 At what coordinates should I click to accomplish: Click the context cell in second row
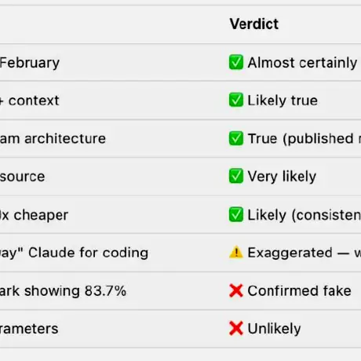[x=30, y=100]
